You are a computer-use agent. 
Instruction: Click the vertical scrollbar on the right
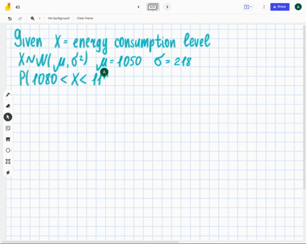pyautogui.click(x=305, y=107)
